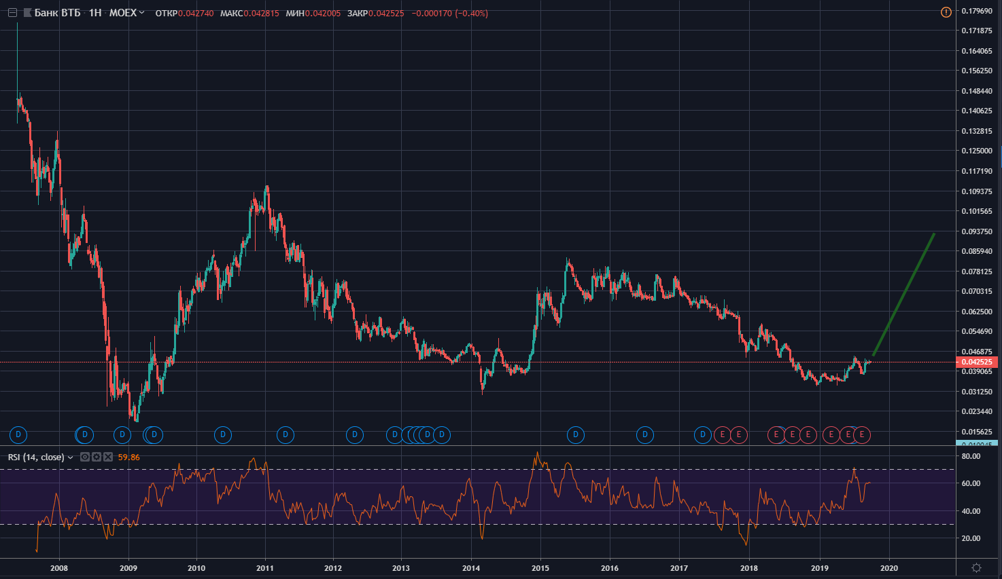The width and height of the screenshot is (1002, 579).
Task: Click the flag icon beside Банк ВТБ
Action: 27,13
